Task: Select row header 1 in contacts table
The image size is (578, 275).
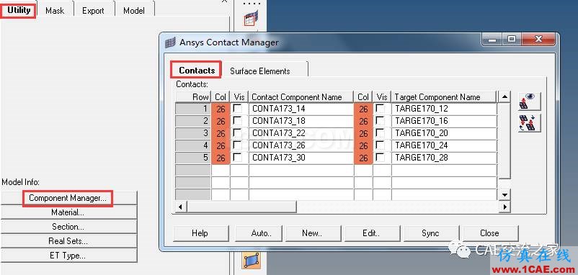Action: pos(193,109)
